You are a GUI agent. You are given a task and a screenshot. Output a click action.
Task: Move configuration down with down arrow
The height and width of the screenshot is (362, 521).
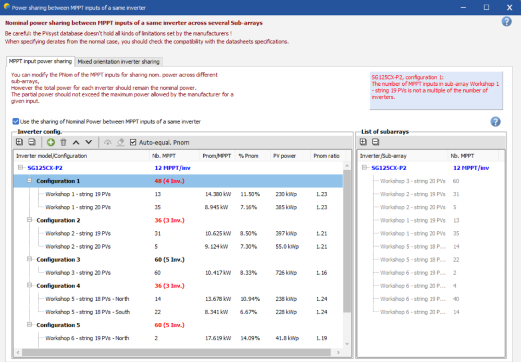89,142
